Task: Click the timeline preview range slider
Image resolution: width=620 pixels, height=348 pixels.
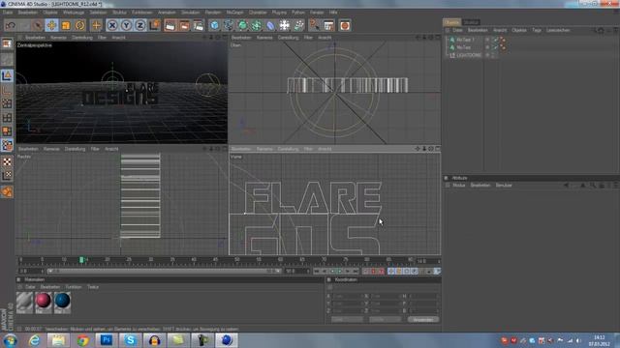Action: pos(164,271)
